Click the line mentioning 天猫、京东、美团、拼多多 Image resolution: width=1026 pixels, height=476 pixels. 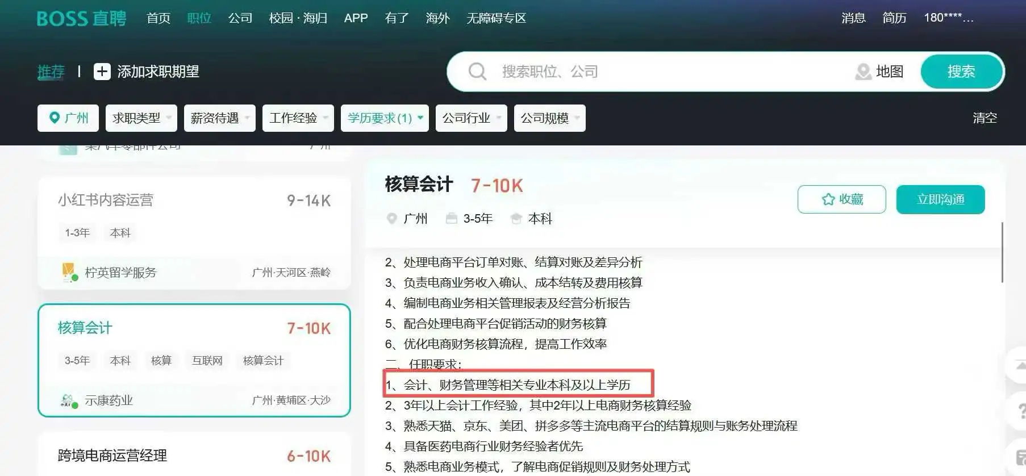591,426
